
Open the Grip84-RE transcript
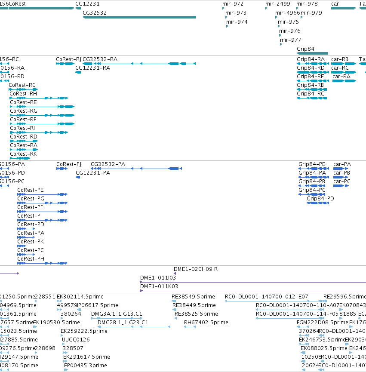tap(313, 81)
